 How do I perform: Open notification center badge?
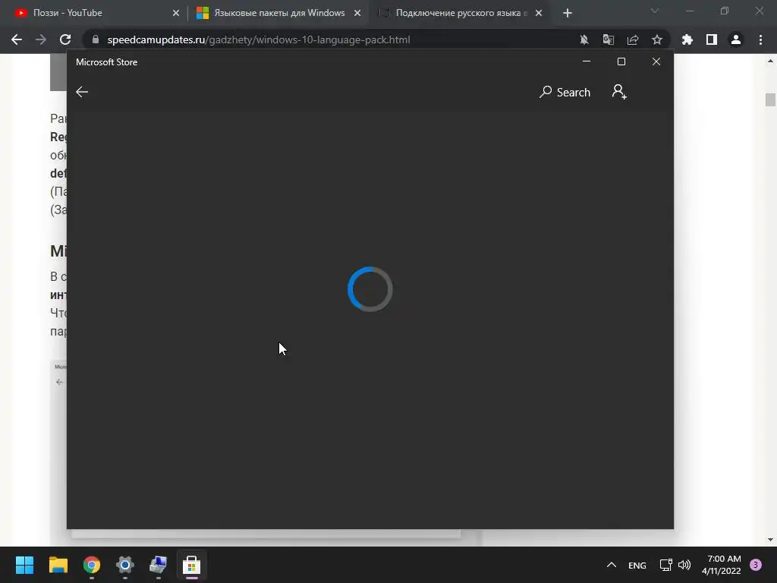(756, 565)
